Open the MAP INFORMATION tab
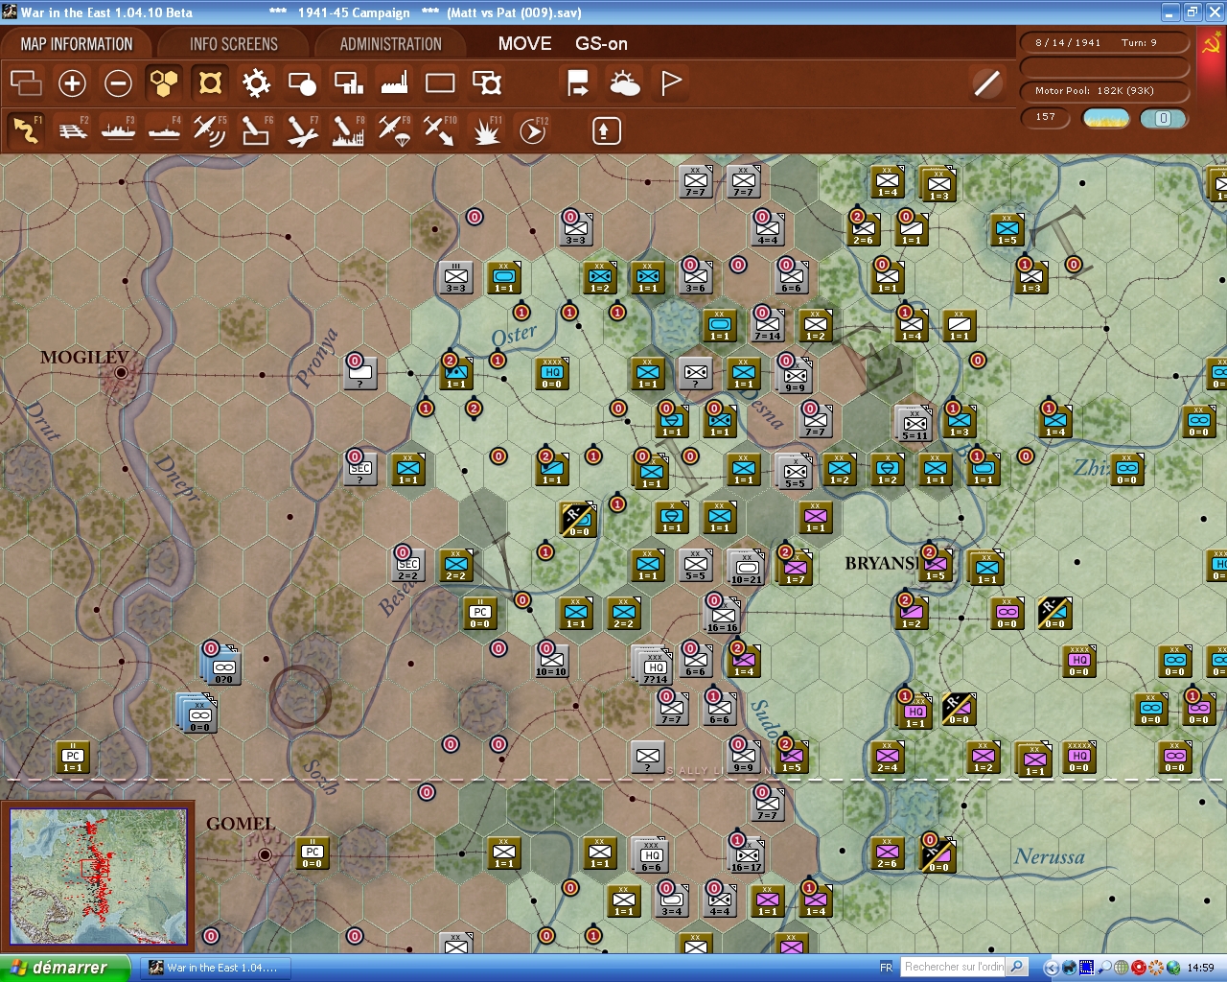1227x982 pixels. click(x=77, y=44)
